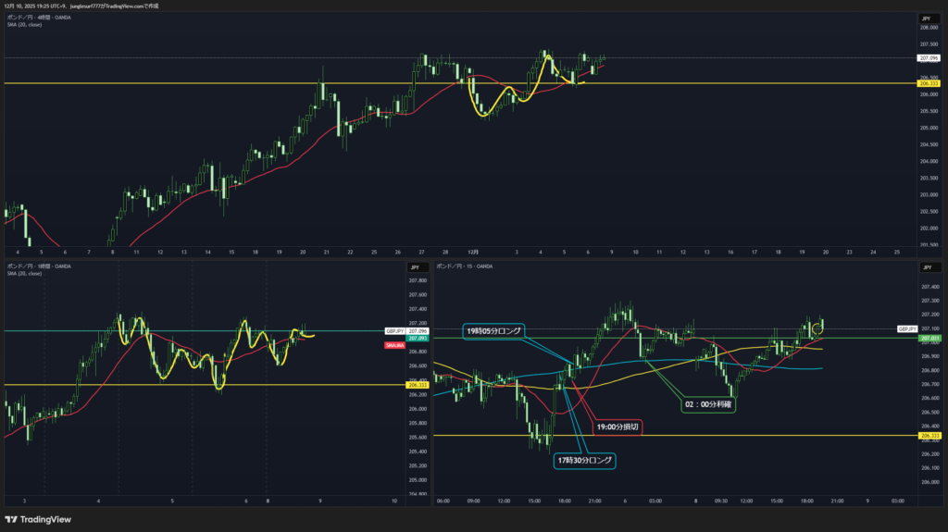The width and height of the screenshot is (948, 532).
Task: Click the ポンド／円 15 OANDA symbol title
Action: click(x=464, y=266)
